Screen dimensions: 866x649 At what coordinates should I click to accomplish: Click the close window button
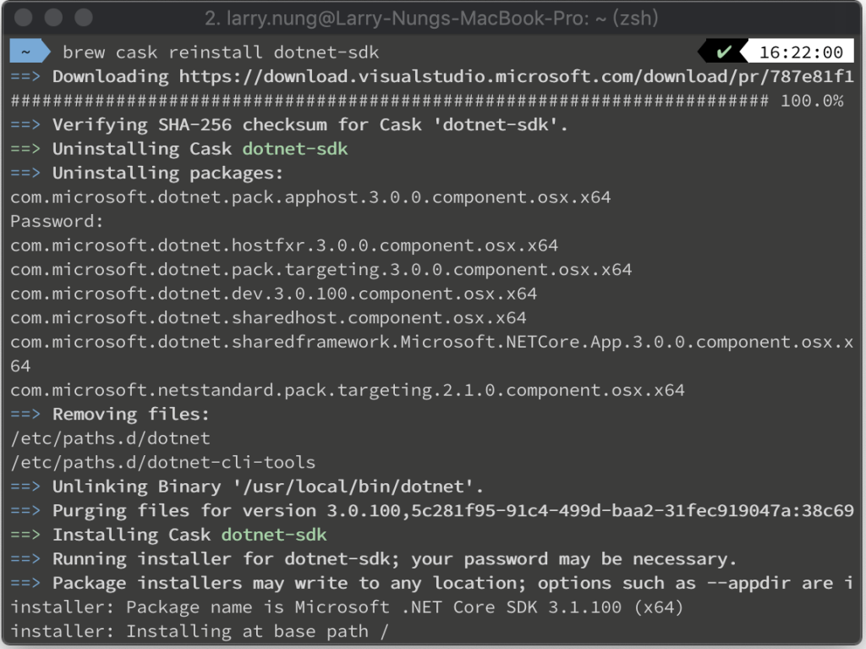pos(23,17)
